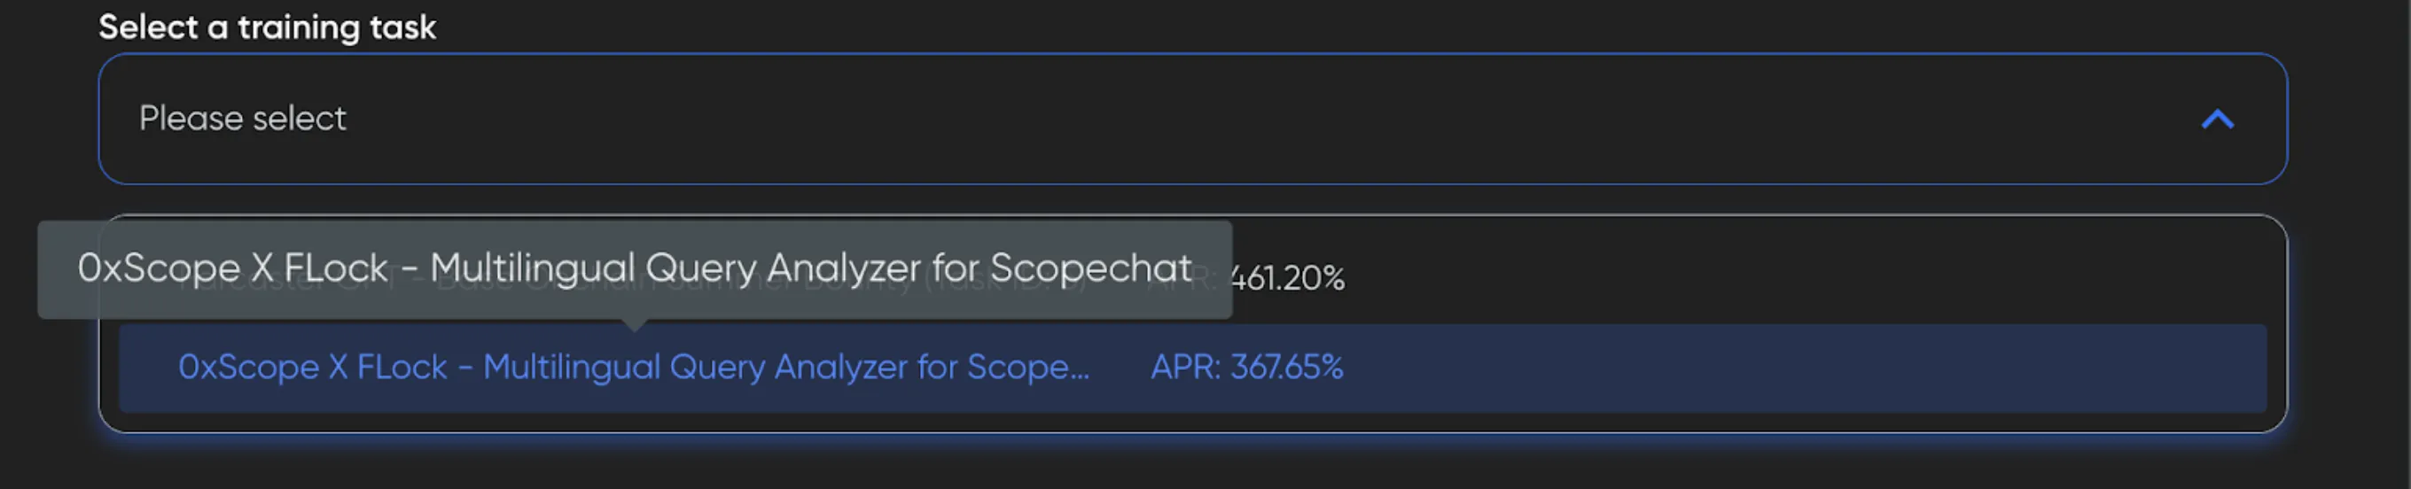Collapse the dropdown using the blue chevron
The image size is (2411, 489).
[x=2217, y=120]
